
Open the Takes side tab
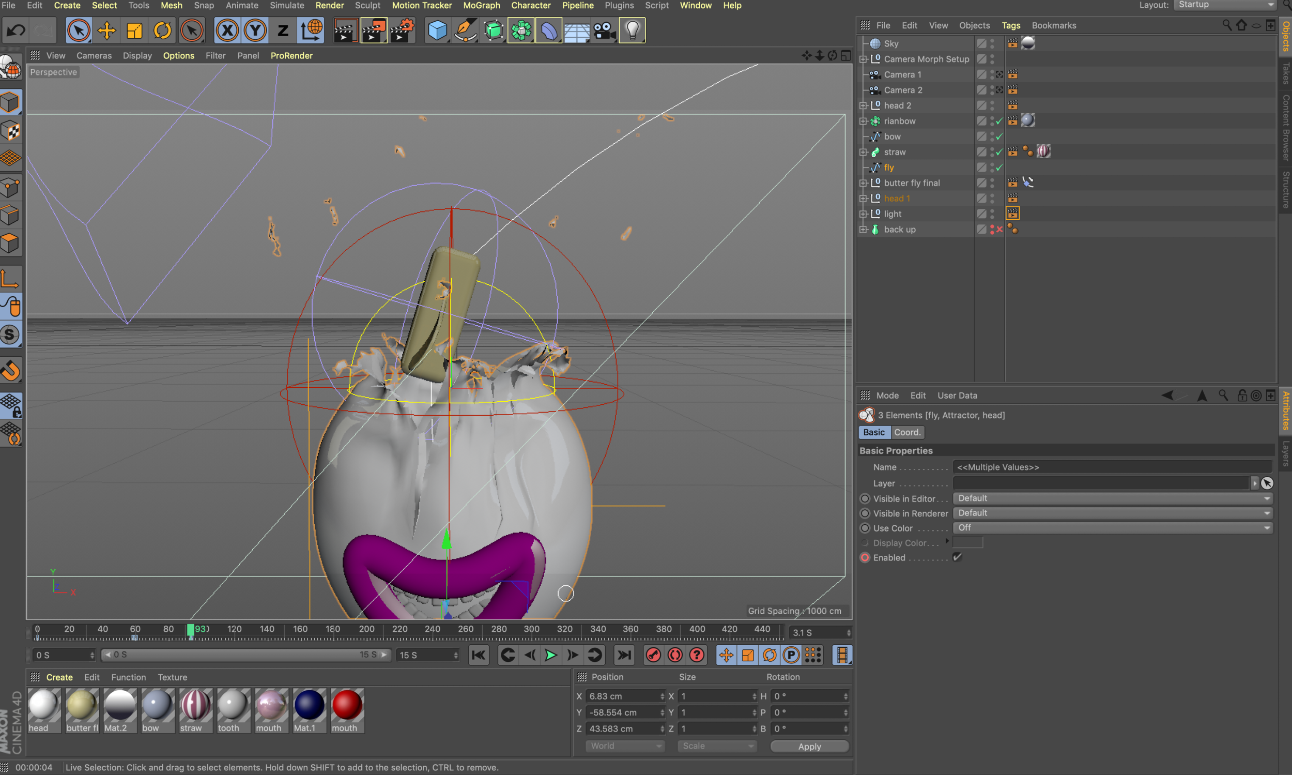click(x=1286, y=73)
